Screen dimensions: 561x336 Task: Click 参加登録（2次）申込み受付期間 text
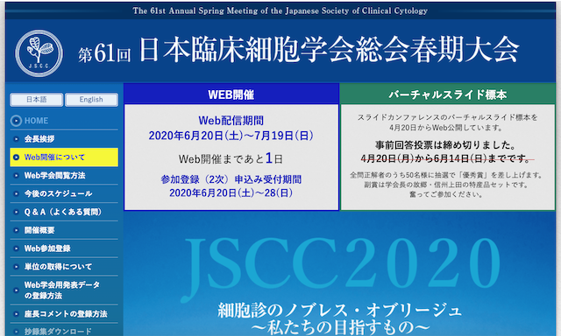(231, 179)
